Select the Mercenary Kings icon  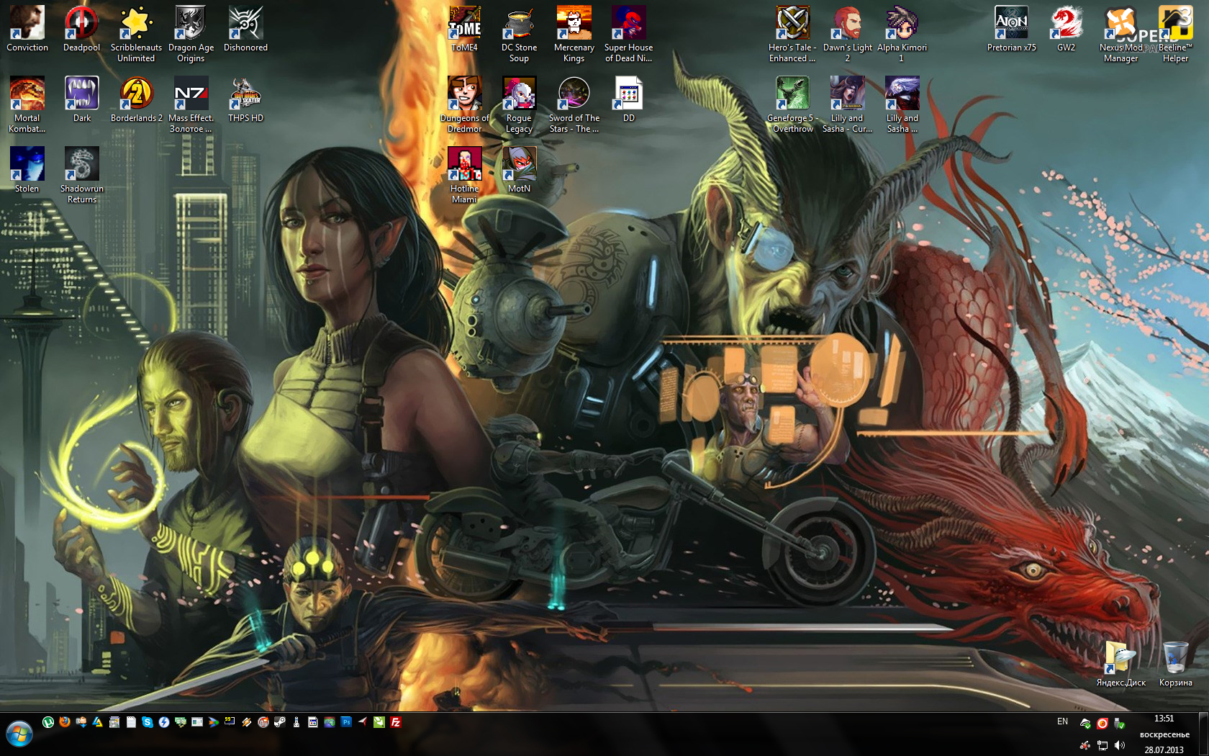tap(574, 34)
